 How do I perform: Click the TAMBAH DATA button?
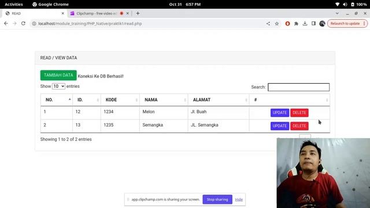tap(58, 75)
